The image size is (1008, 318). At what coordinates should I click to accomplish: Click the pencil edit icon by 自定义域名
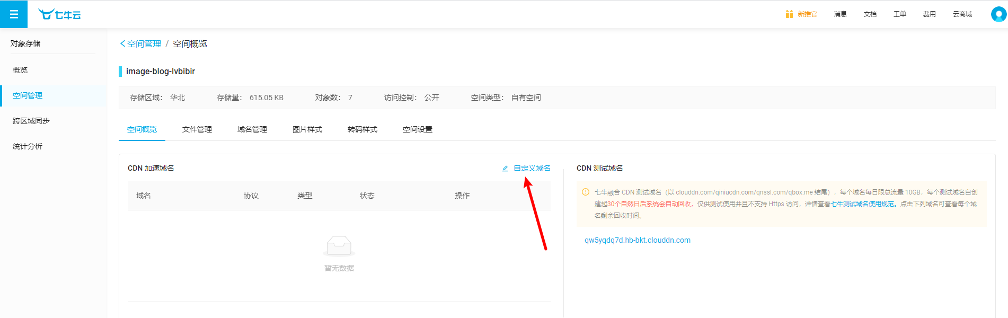(x=505, y=169)
